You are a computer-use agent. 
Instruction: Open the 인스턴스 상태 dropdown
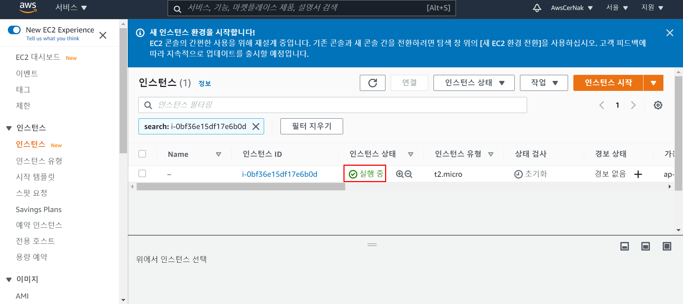[474, 83]
